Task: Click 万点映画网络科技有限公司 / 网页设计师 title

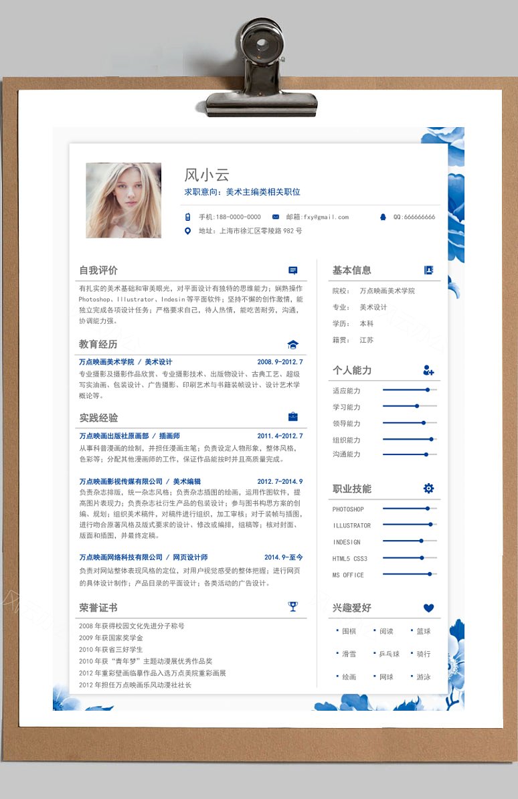Action: point(143,557)
